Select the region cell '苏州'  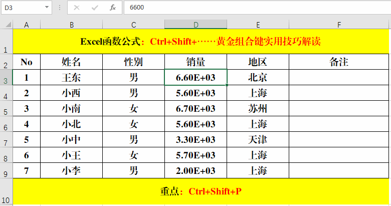pyautogui.click(x=258, y=108)
